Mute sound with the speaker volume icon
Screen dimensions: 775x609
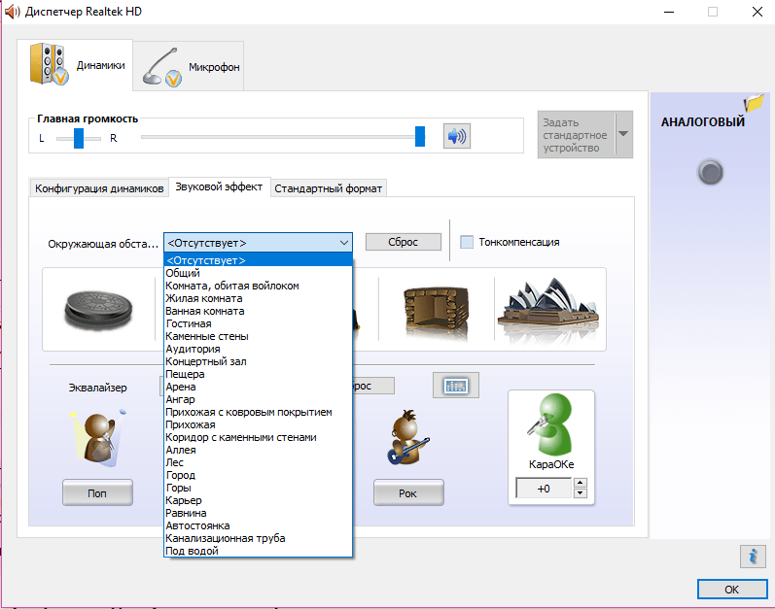point(457,136)
